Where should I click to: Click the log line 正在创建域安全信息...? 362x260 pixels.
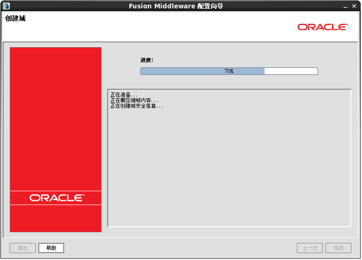[137, 106]
